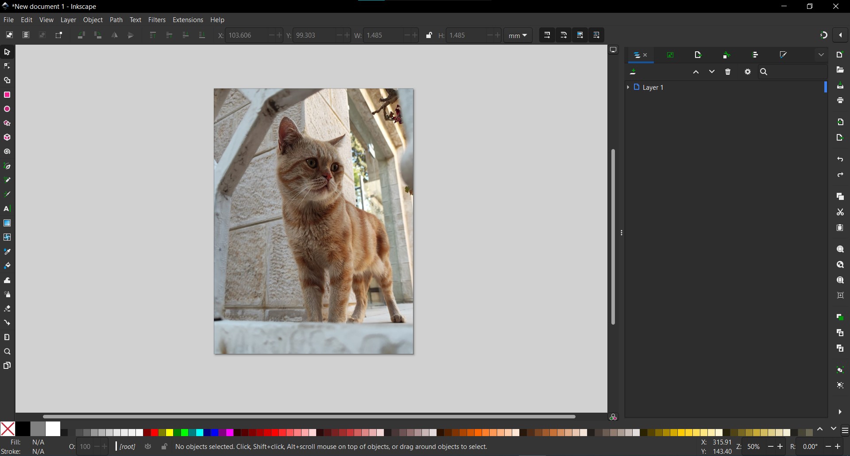Select the Gradient tool
850x456 pixels.
tap(7, 223)
